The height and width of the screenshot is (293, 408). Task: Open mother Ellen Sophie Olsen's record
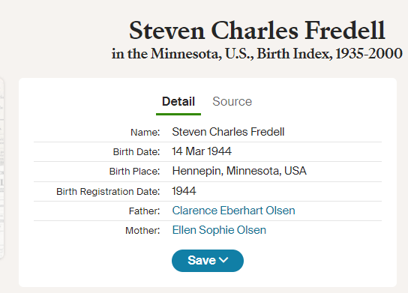219,230
